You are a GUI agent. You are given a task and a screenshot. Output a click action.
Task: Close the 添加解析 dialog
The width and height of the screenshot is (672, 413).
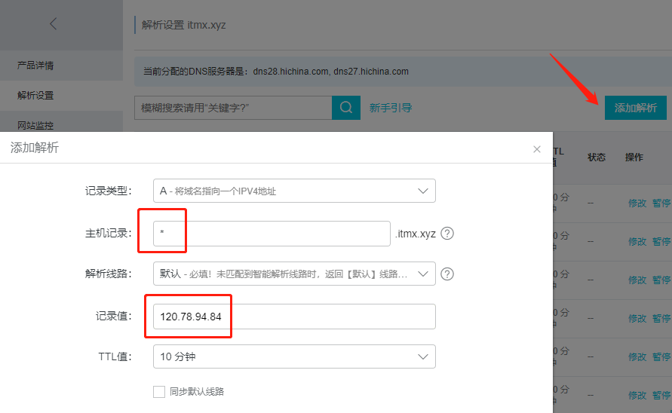click(537, 149)
